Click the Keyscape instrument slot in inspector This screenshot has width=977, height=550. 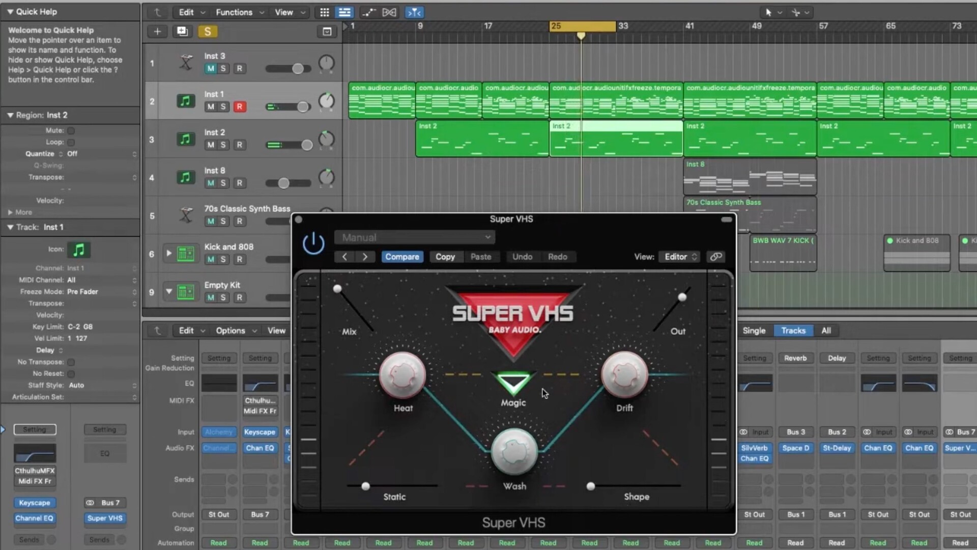pyautogui.click(x=35, y=503)
